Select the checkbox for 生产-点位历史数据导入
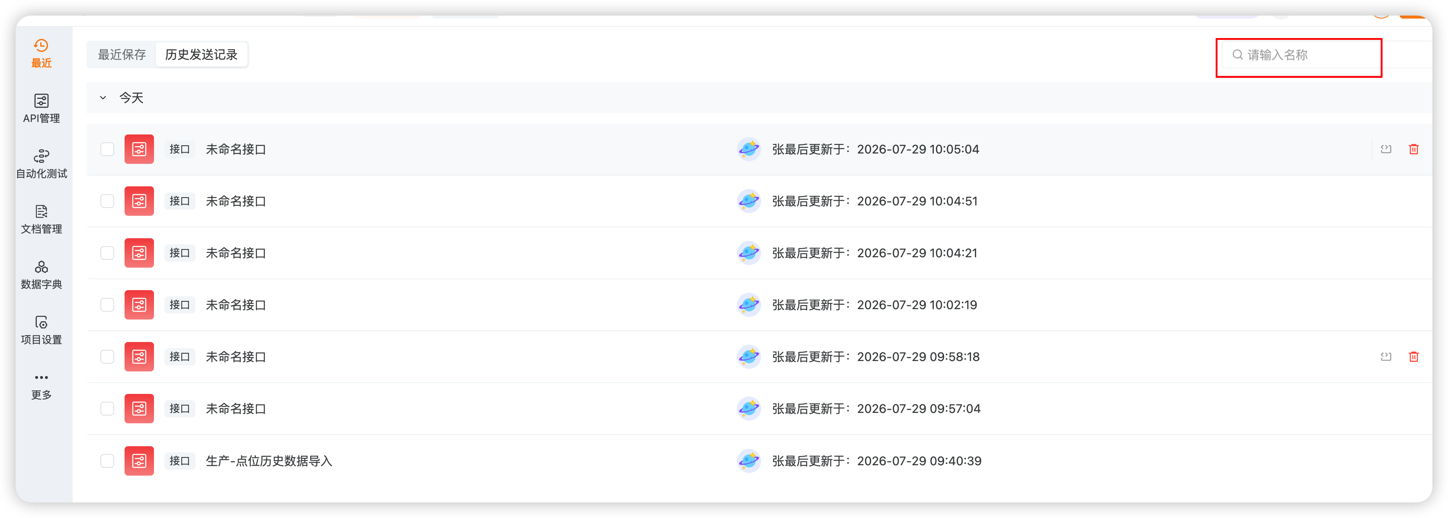This screenshot has width=1448, height=518. [107, 460]
